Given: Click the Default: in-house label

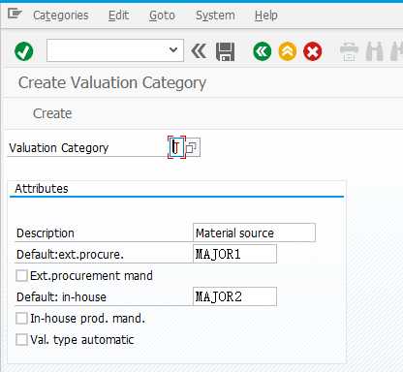Looking at the screenshot, I should (61, 297).
